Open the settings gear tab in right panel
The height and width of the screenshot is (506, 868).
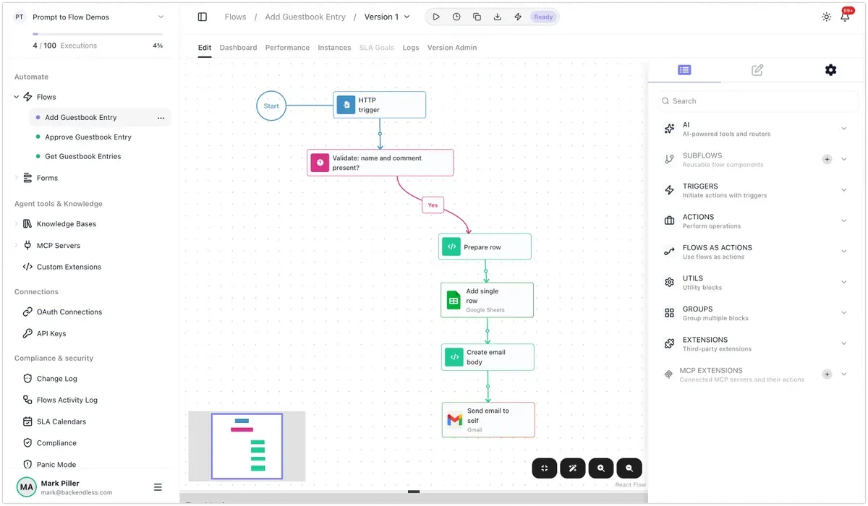(x=830, y=70)
